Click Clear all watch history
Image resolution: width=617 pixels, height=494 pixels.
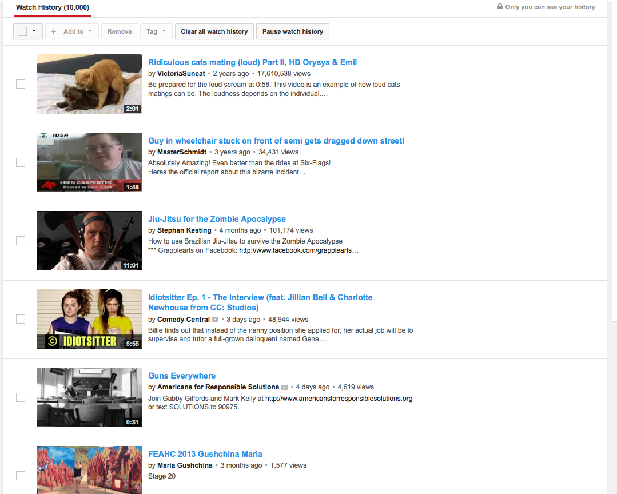coord(214,31)
